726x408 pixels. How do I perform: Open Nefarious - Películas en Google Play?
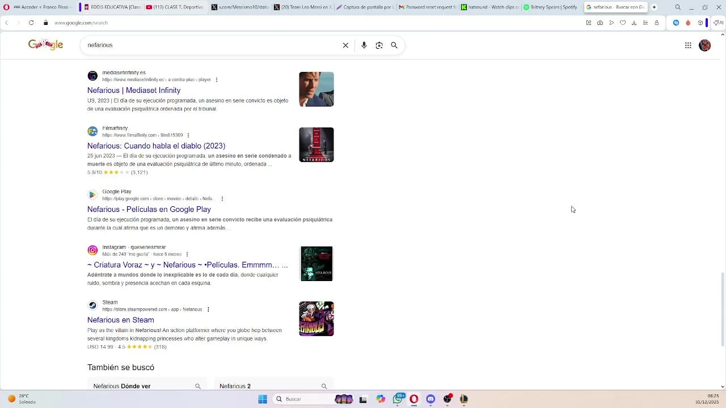[x=149, y=210]
